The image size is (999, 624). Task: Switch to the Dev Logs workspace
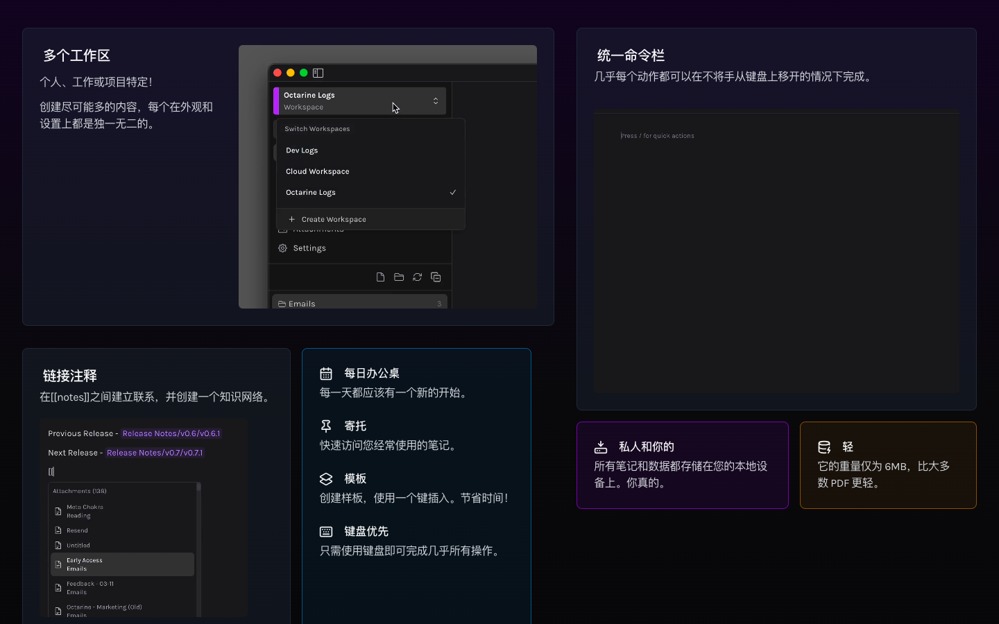(x=302, y=150)
